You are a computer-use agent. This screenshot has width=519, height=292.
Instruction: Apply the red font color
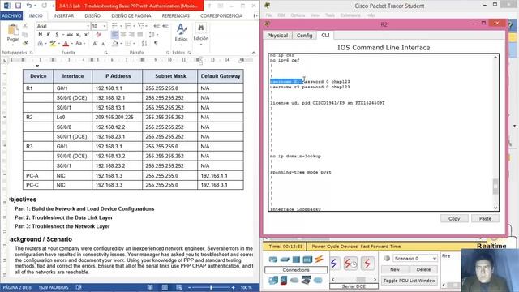(66, 43)
